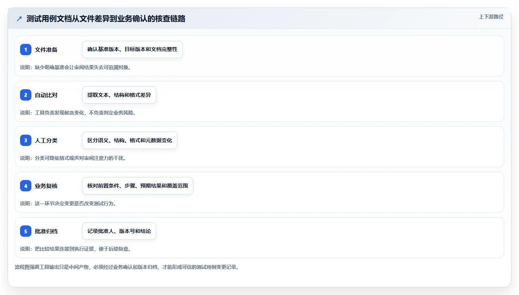Click the 核对前置条件、步骤、预期结果和覆盖范围 box
This screenshot has height=295, width=519.
click(138, 186)
